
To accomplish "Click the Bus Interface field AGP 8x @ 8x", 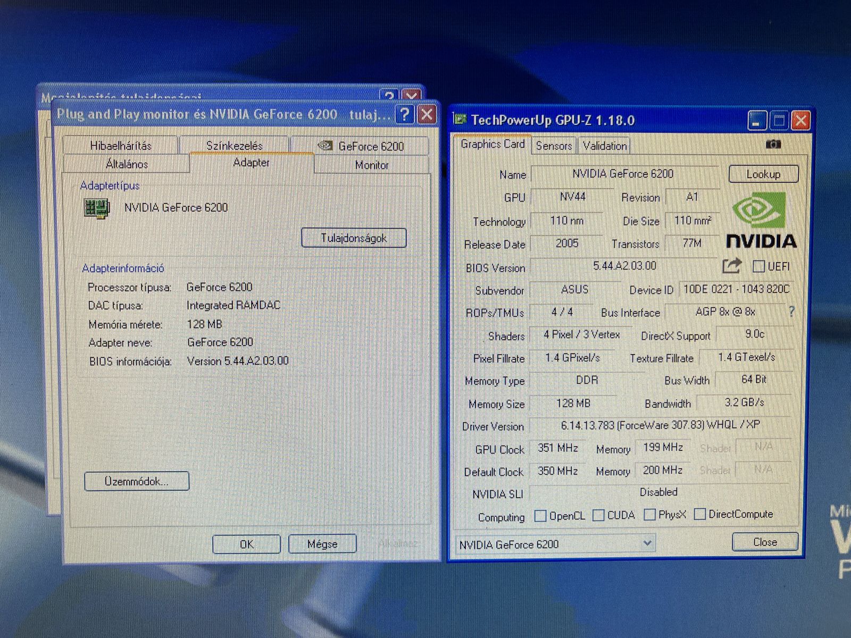I will pyautogui.click(x=725, y=312).
